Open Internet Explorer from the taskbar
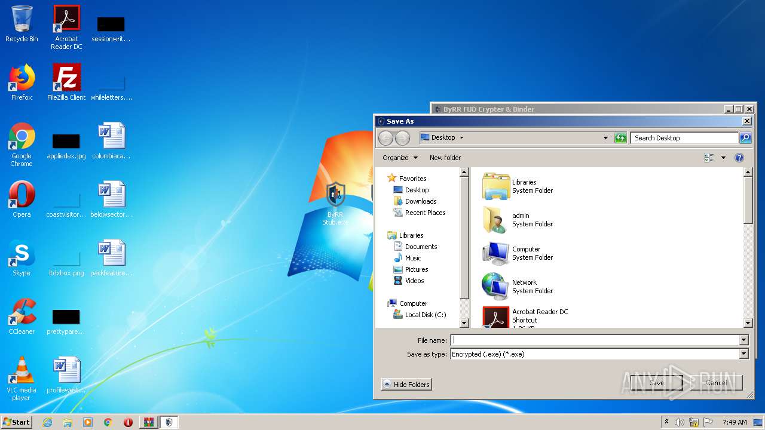This screenshot has width=765, height=430. point(47,422)
